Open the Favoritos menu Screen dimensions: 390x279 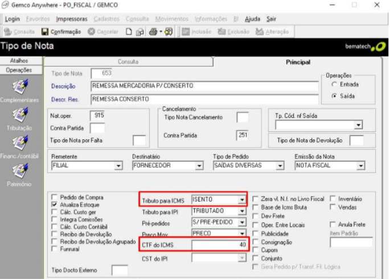point(38,19)
